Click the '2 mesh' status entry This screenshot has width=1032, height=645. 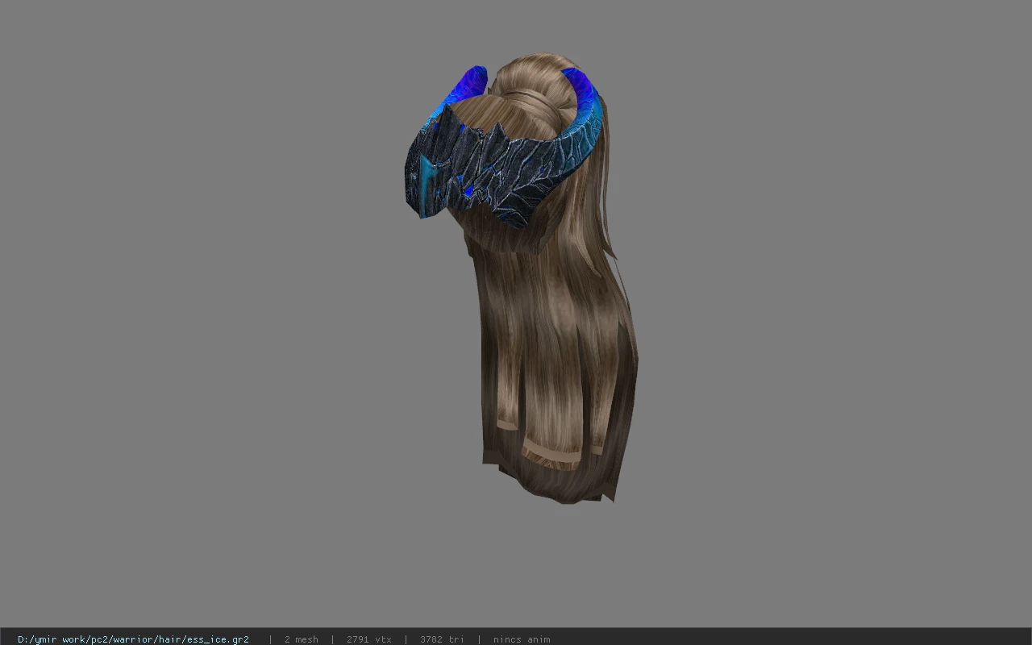pos(301,639)
